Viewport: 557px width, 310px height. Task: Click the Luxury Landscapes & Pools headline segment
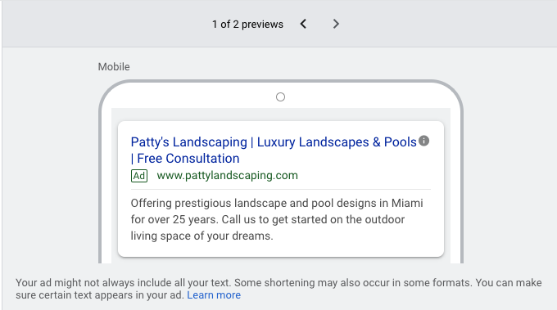[x=337, y=142]
